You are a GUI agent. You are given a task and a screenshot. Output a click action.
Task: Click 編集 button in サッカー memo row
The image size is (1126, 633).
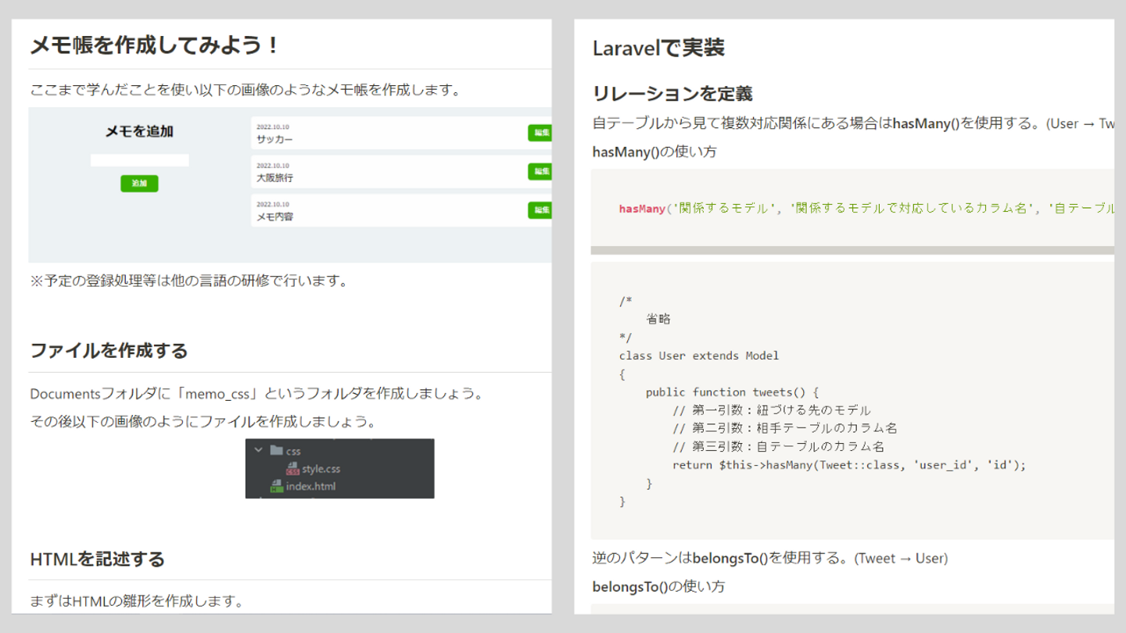540,133
